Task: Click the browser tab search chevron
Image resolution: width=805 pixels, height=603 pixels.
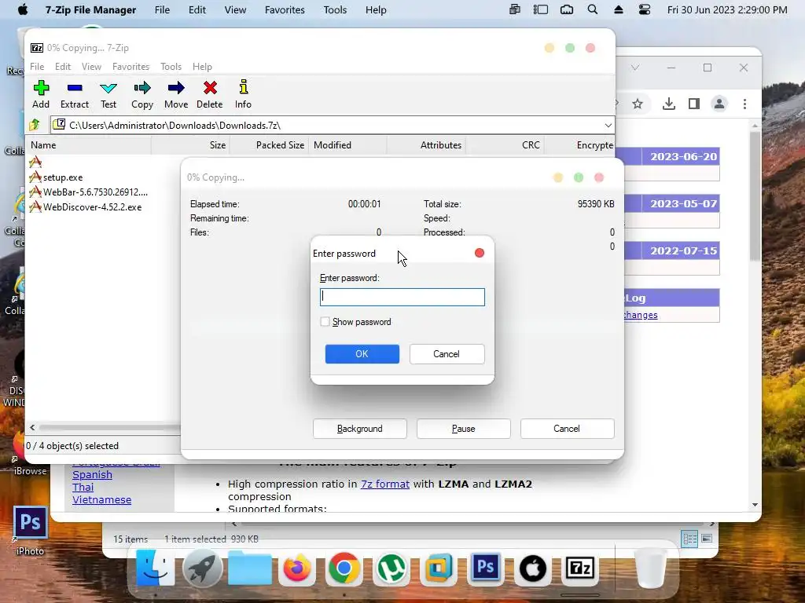Action: 635,68
